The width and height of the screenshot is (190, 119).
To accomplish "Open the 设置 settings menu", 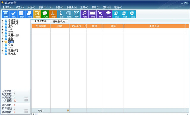I will click(20, 7).
